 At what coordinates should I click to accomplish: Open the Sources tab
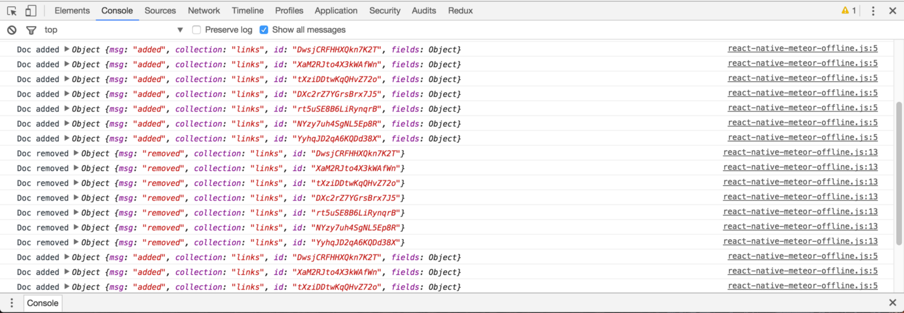point(160,11)
